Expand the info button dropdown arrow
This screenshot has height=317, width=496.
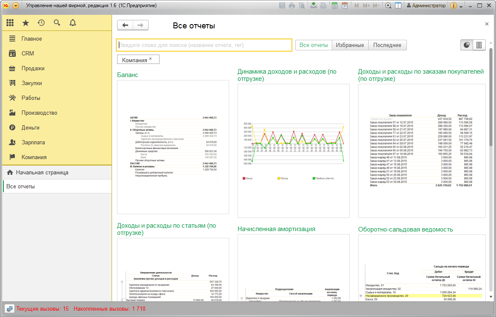pyautogui.click(x=461, y=6)
